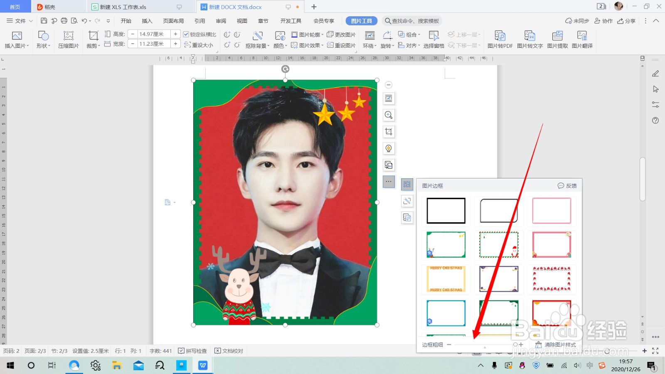The width and height of the screenshot is (665, 374).
Task: Open the 插入图片 (Insert Picture) tool
Action: 17,40
